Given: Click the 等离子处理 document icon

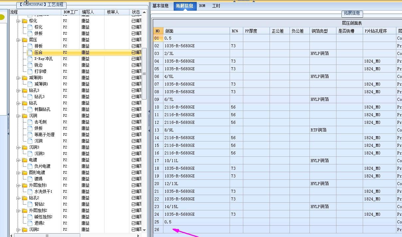Looking at the screenshot, I should (30, 134).
